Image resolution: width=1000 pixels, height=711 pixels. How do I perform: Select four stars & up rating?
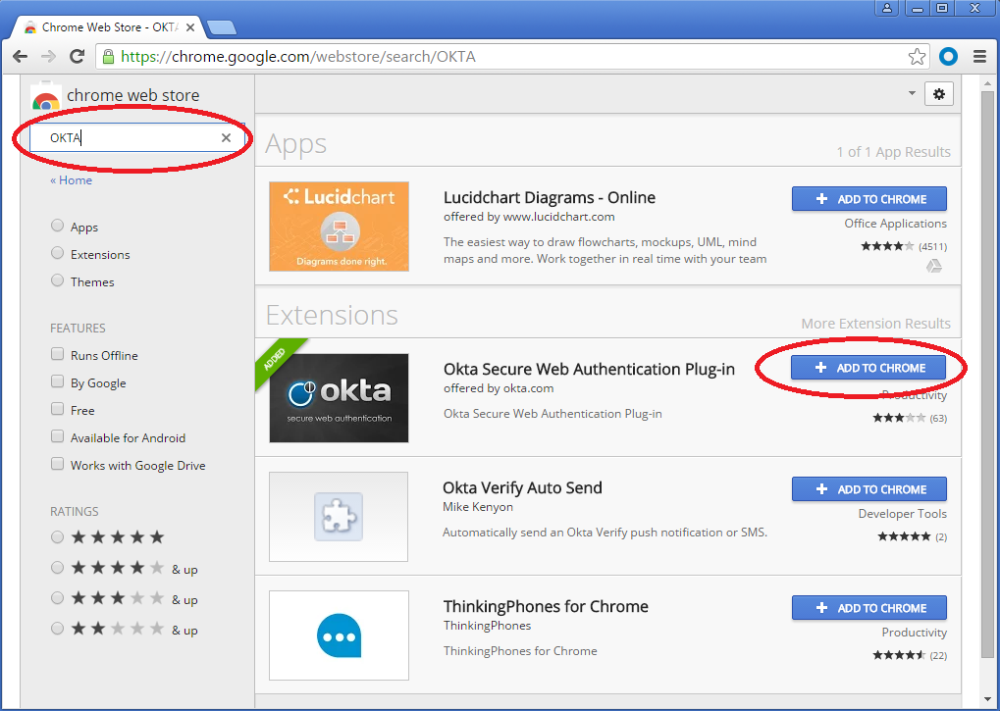57,568
